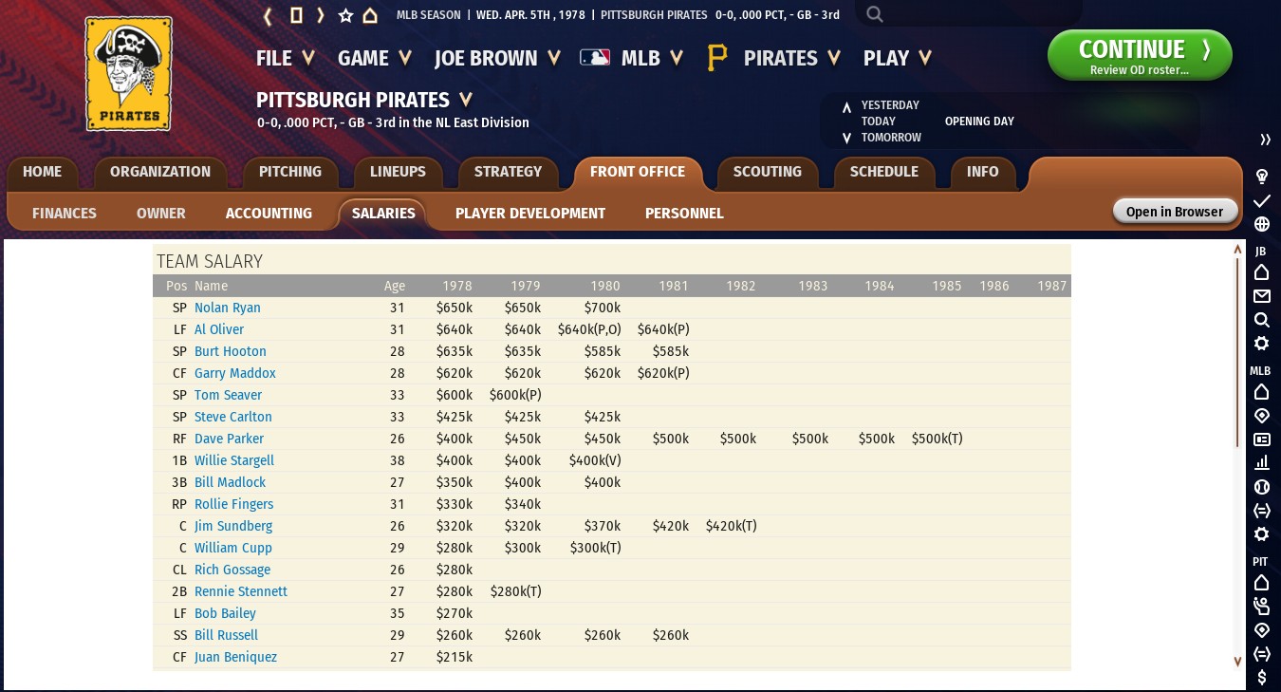The width and height of the screenshot is (1281, 692).
Task: Select the Player Development subtab
Action: [x=529, y=214]
